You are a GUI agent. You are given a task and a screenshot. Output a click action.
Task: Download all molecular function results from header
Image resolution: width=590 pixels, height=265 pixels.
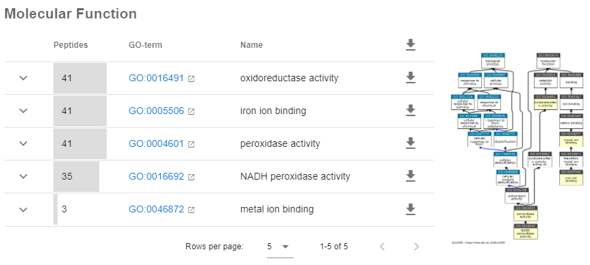[411, 44]
